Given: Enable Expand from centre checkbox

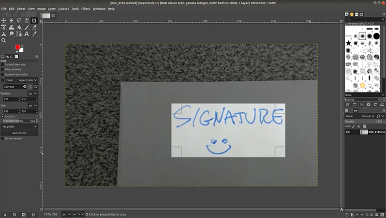Looking at the screenshot, I should pyautogui.click(x=2, y=75).
